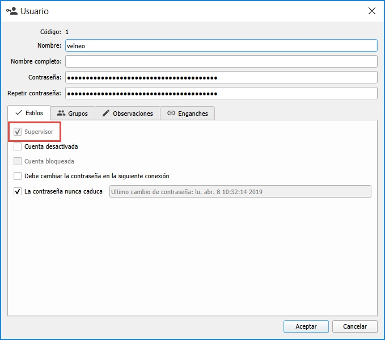Click the user key icon in title bar
The height and width of the screenshot is (340, 385).
click(11, 11)
